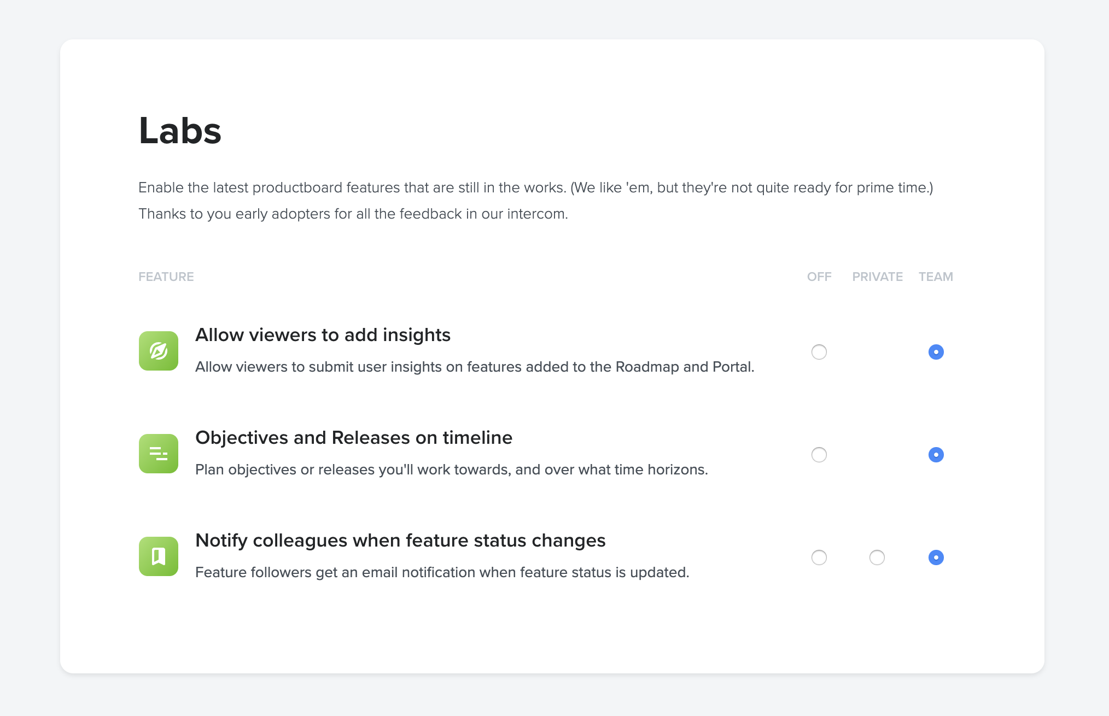Turn off Notify colleagues when status changes
The width and height of the screenshot is (1109, 716).
(819, 557)
